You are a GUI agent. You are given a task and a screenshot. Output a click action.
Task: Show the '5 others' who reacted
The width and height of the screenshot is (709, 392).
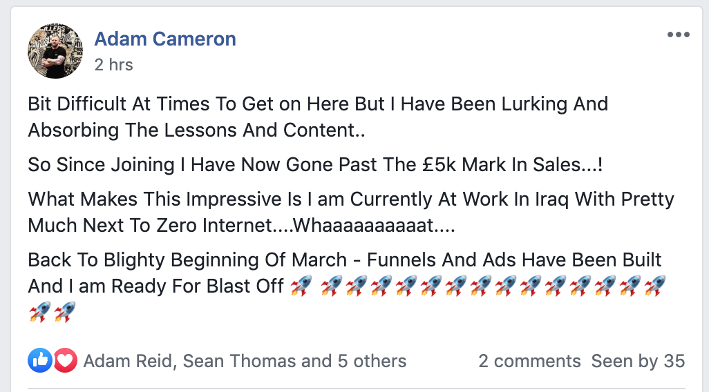pos(372,361)
